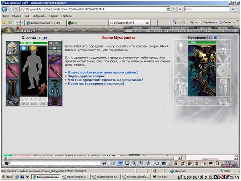
Task: Open the Знания game menu
Action: (x=137, y=28)
